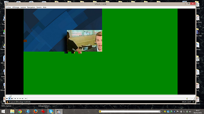Adjust the volume slider in player
This screenshot has width=204, height=114.
pyautogui.click(x=192, y=98)
